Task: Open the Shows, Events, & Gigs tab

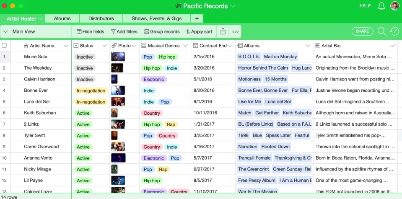Action: click(156, 18)
